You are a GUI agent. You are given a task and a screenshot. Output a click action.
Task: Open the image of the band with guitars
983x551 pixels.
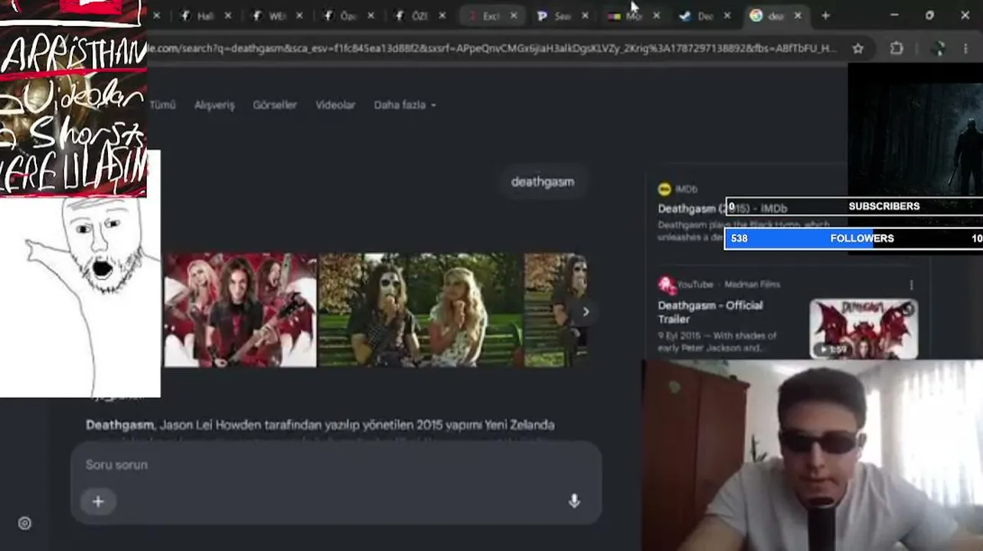[x=240, y=311]
